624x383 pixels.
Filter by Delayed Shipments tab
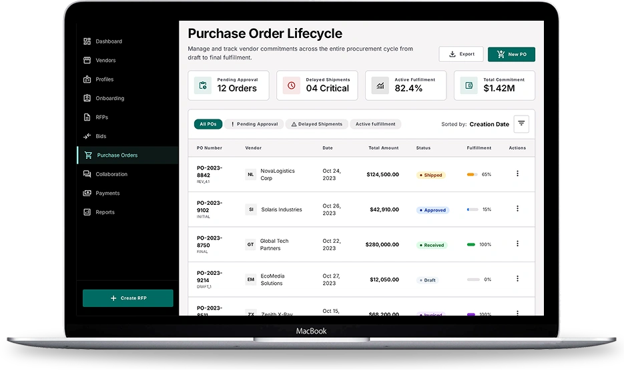tap(317, 124)
